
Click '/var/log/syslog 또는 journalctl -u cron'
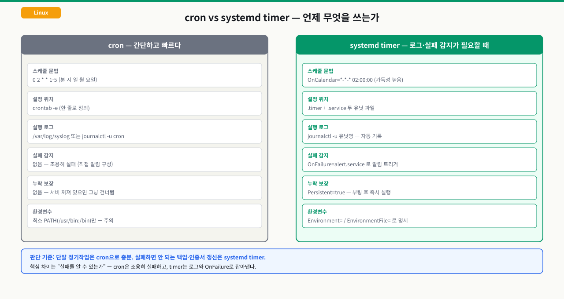click(78, 136)
